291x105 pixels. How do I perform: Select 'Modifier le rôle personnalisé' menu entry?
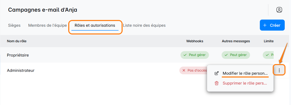point(245,73)
